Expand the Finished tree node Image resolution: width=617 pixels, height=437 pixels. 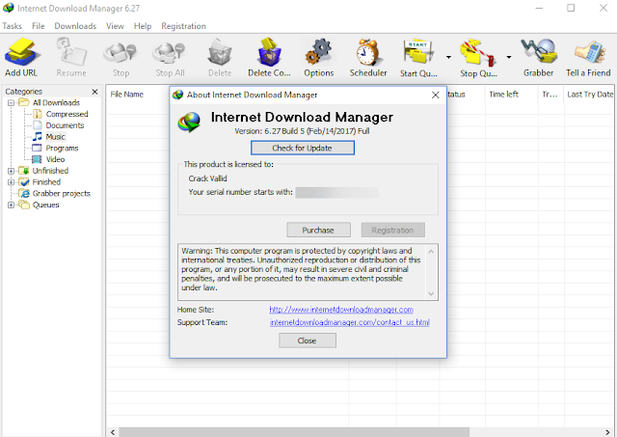tap(11, 182)
